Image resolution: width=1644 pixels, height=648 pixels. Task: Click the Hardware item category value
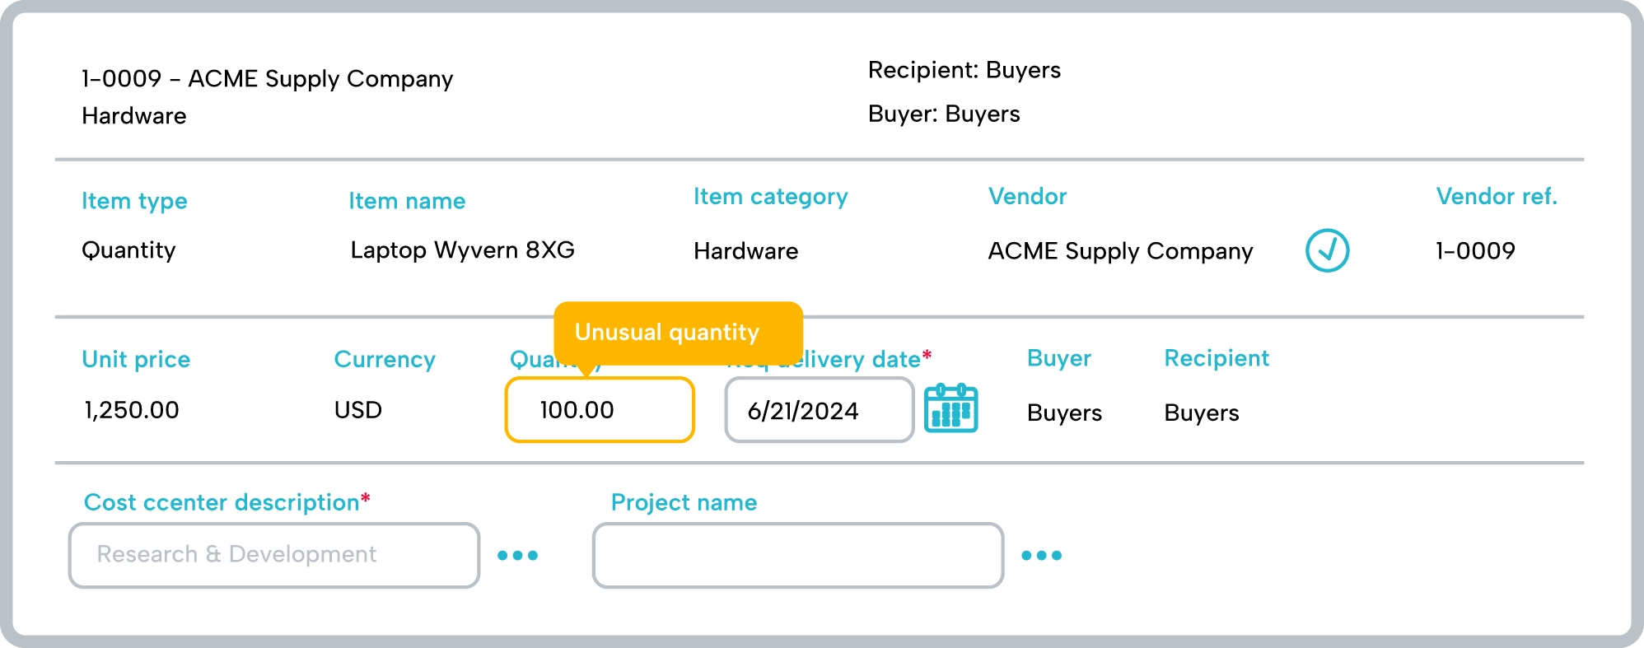point(745,251)
